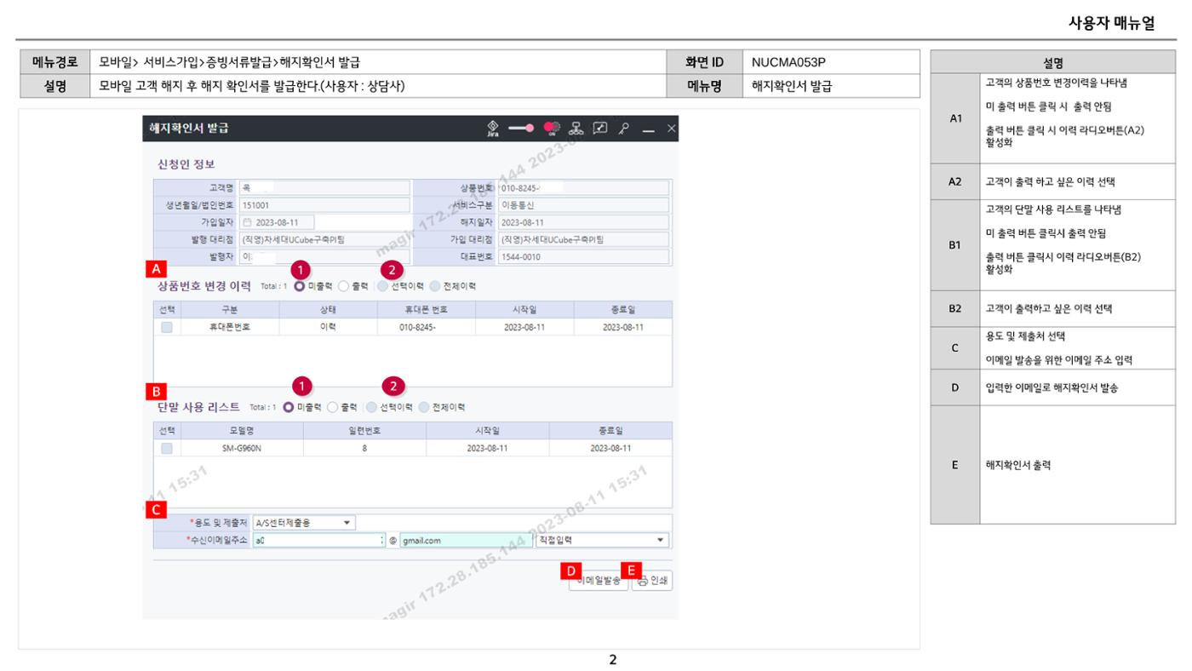
Task: Click the 발행 대리점 field
Action: [x=324, y=239]
